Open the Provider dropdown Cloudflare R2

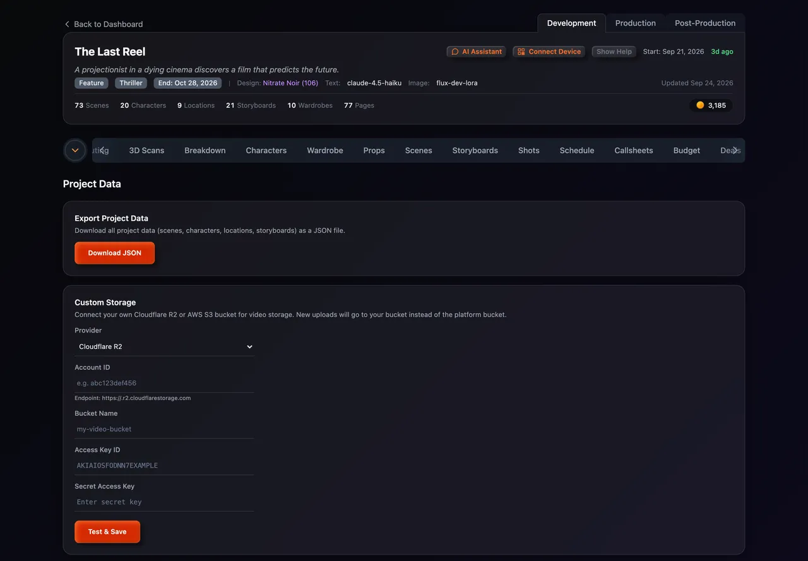coord(164,346)
